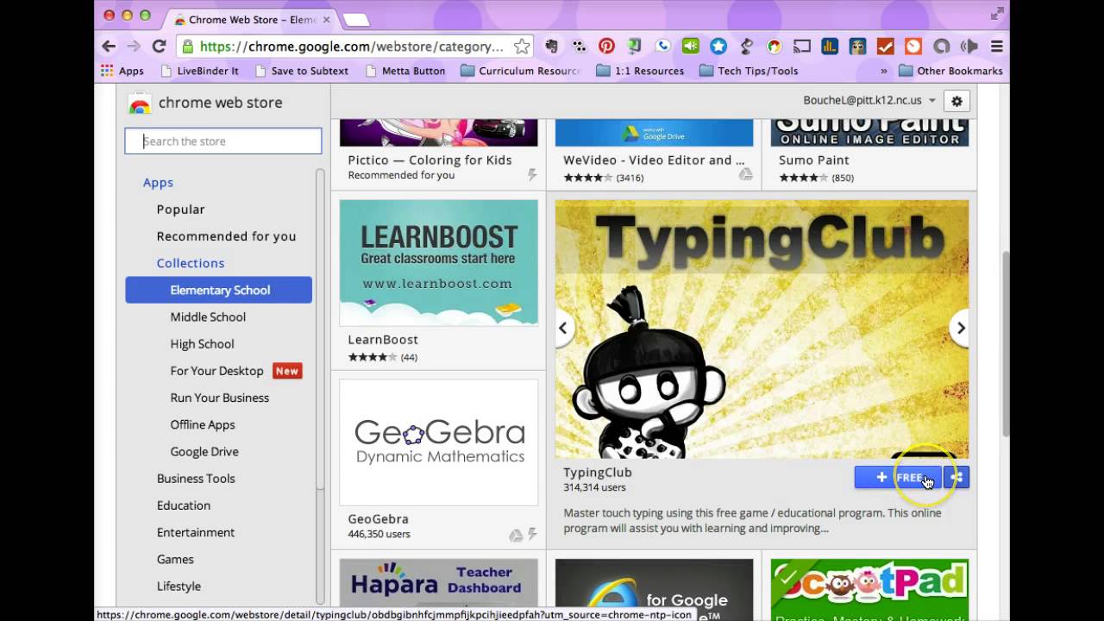Click the Pinterest extension icon
This screenshot has height=621, width=1104.
[x=606, y=47]
